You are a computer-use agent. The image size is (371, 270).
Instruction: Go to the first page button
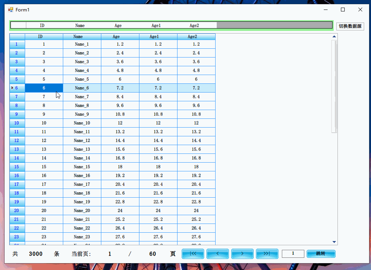(193, 254)
